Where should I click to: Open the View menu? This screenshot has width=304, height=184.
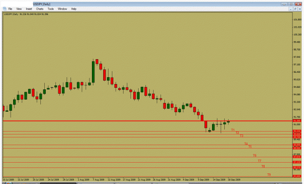[19, 9]
